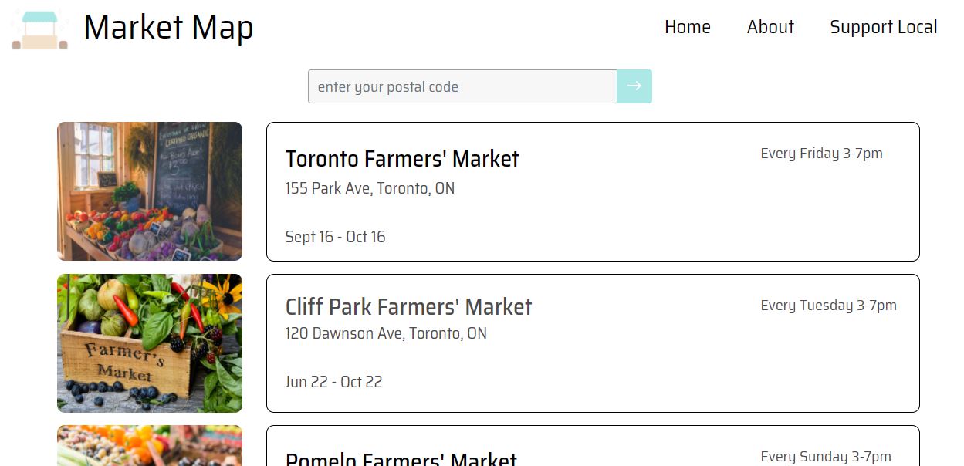Click the address 155 Park Ave, Toronto

pyautogui.click(x=369, y=188)
